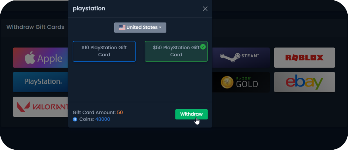Pick the Roblox gift card tile
Viewport: 348px width, 150px height.
click(x=304, y=58)
